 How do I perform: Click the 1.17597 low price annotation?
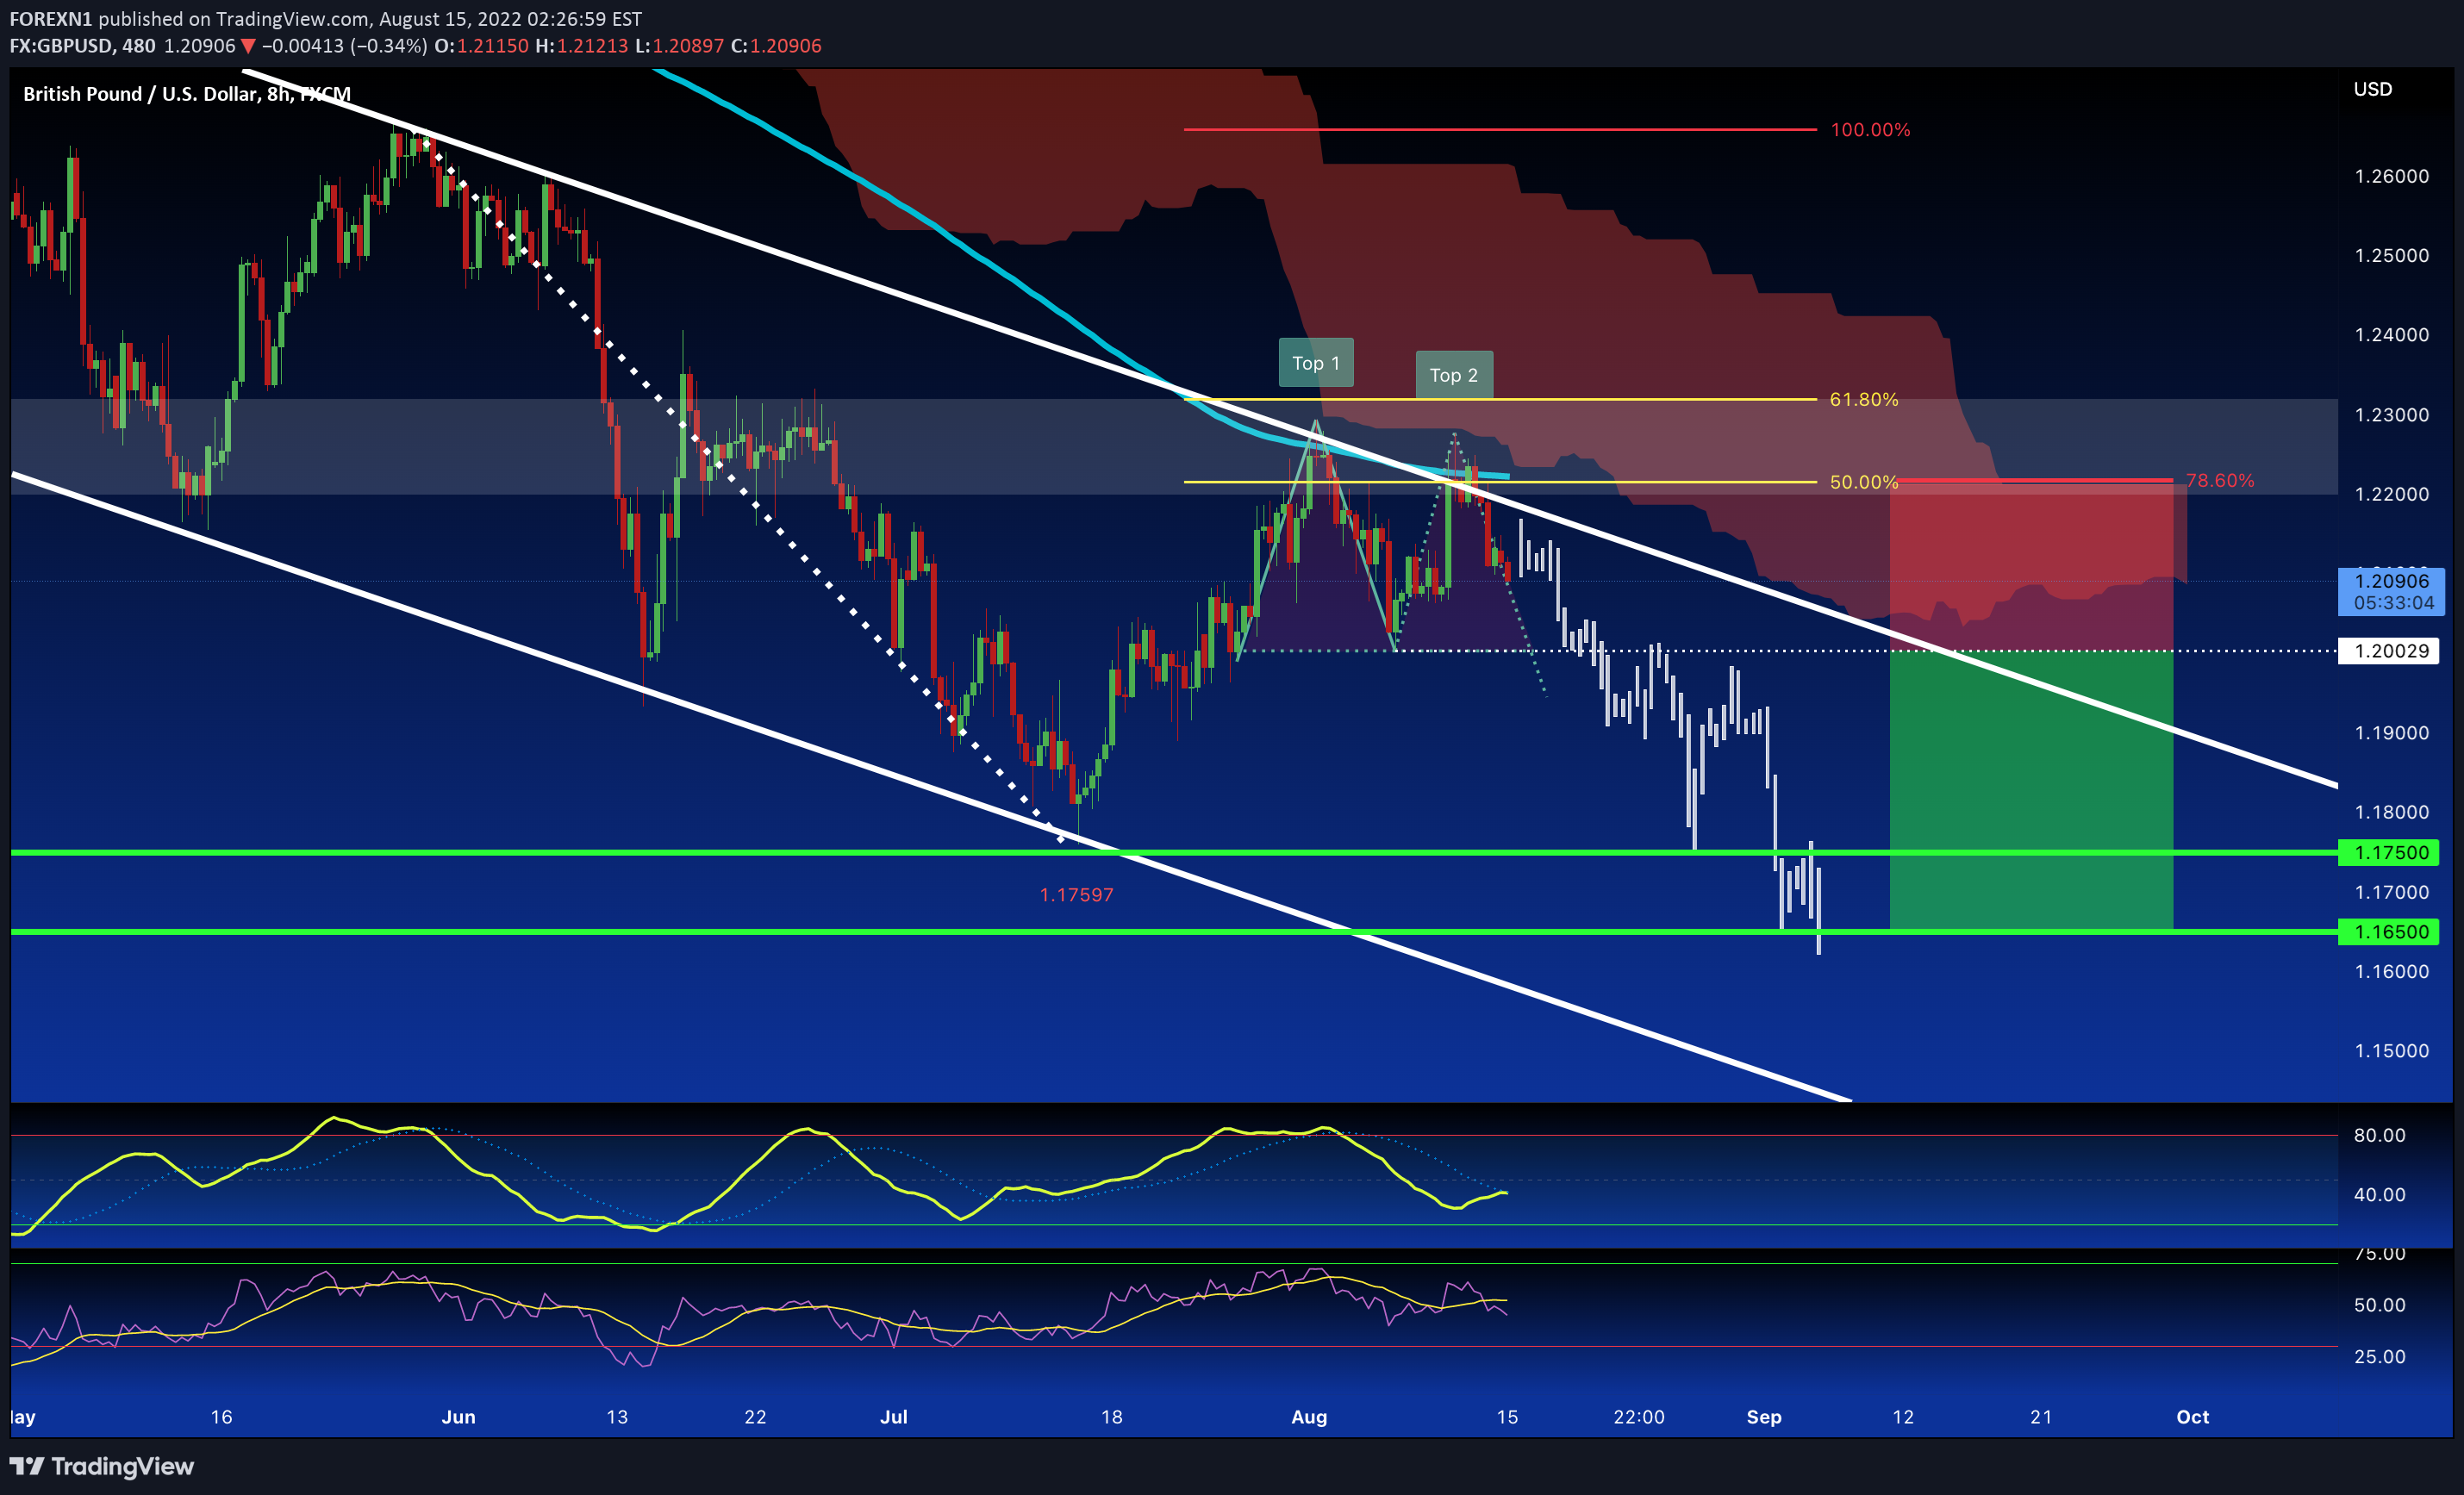coord(1076,895)
